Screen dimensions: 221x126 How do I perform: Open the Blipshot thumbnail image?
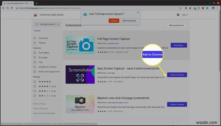(80, 104)
